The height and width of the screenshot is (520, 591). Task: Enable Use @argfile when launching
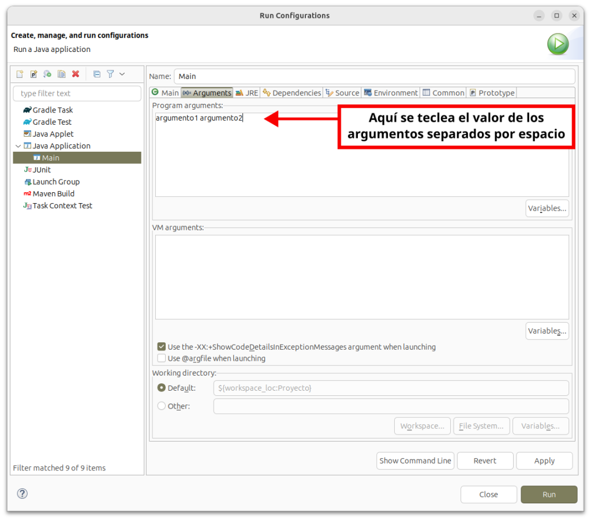pyautogui.click(x=162, y=358)
